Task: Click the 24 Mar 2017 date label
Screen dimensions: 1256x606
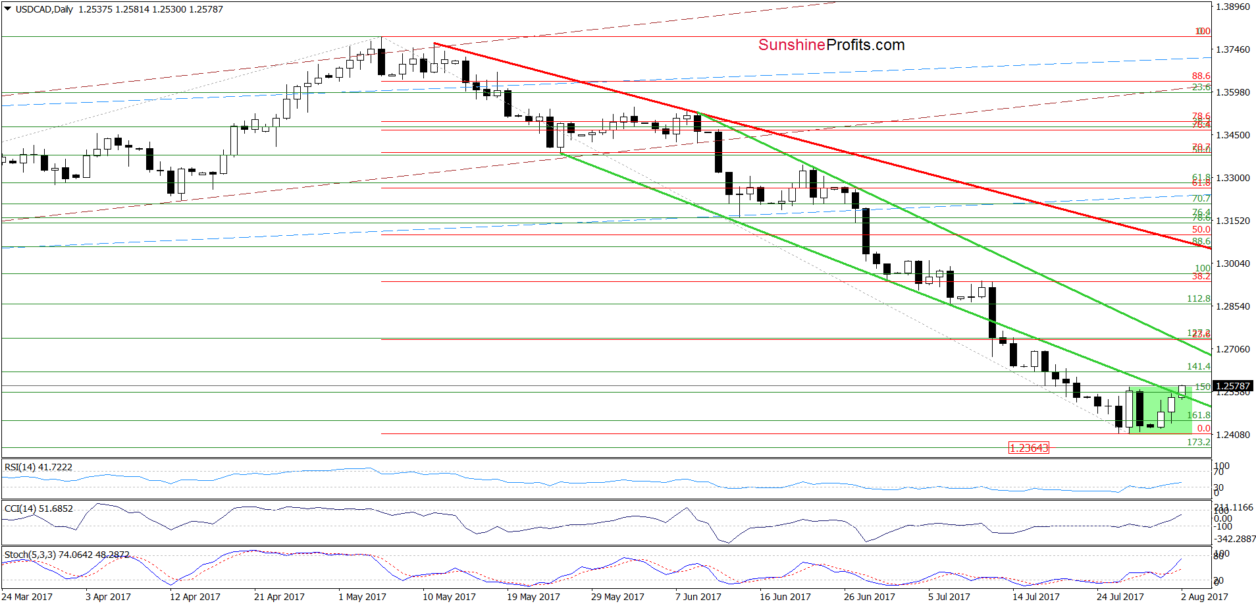Action: tap(28, 597)
